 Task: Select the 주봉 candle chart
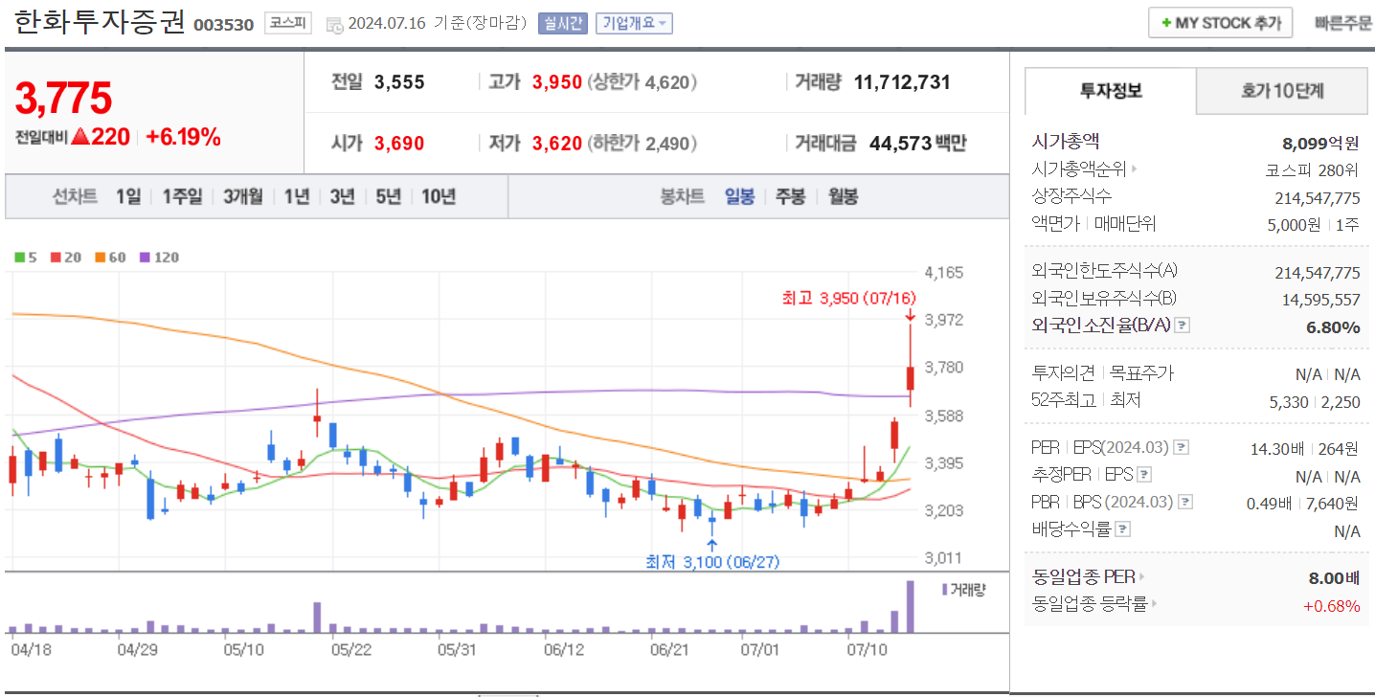790,196
